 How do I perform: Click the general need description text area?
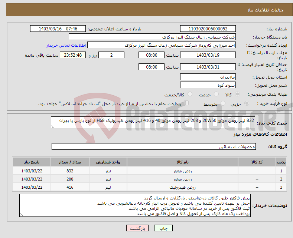153,123
